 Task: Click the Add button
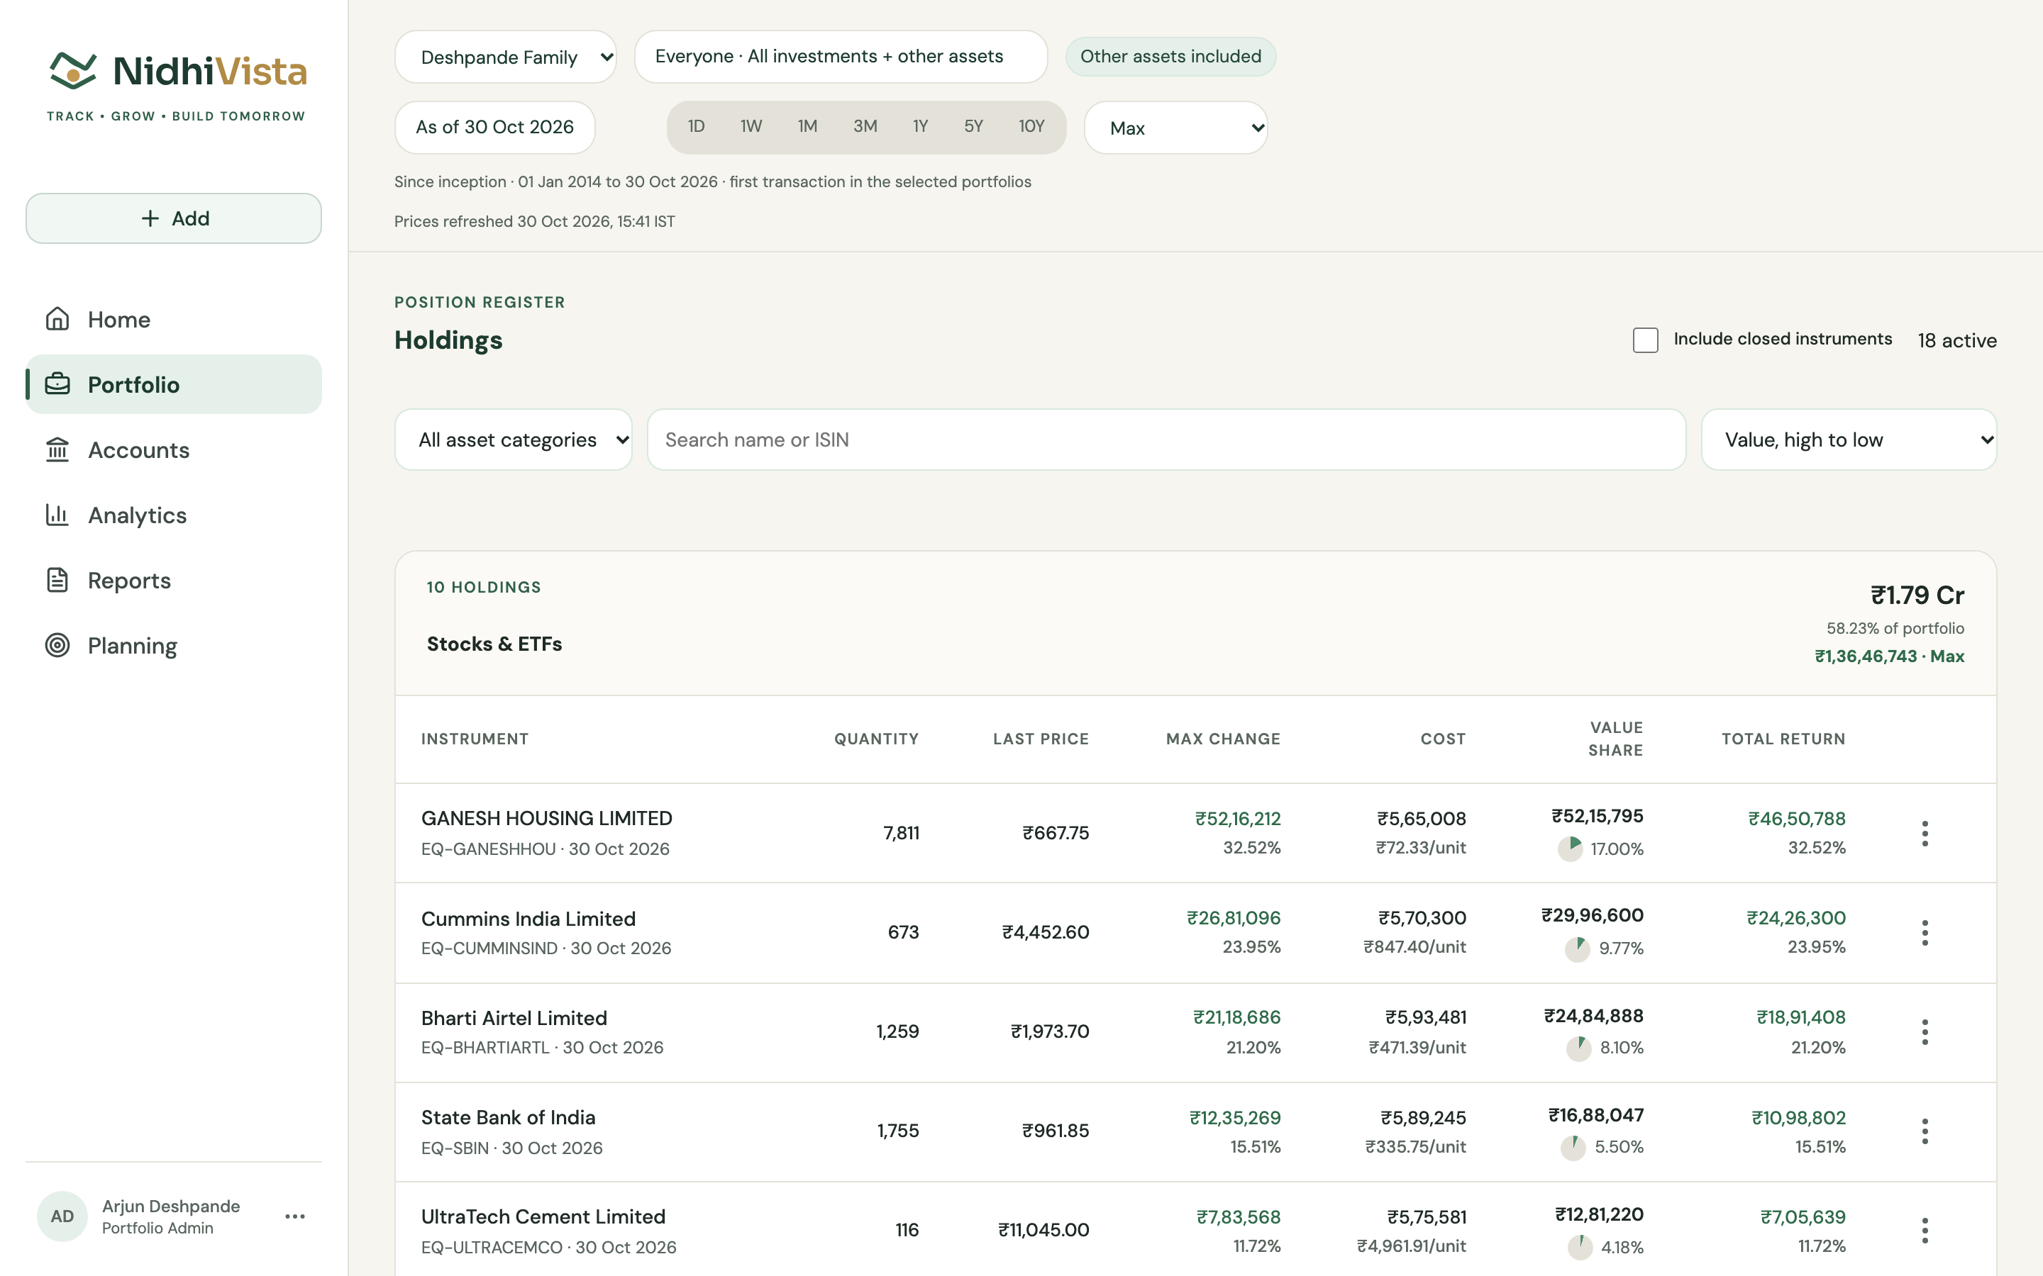(x=174, y=218)
